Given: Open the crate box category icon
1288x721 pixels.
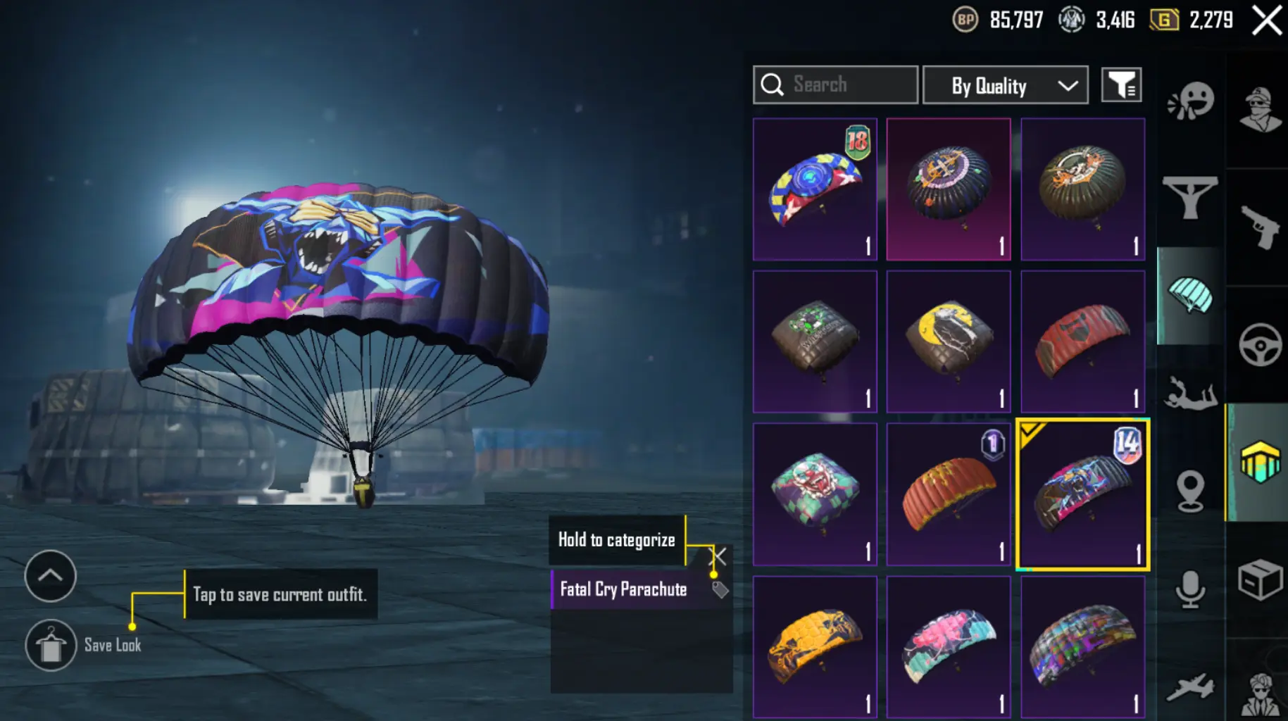Looking at the screenshot, I should click(x=1260, y=579).
